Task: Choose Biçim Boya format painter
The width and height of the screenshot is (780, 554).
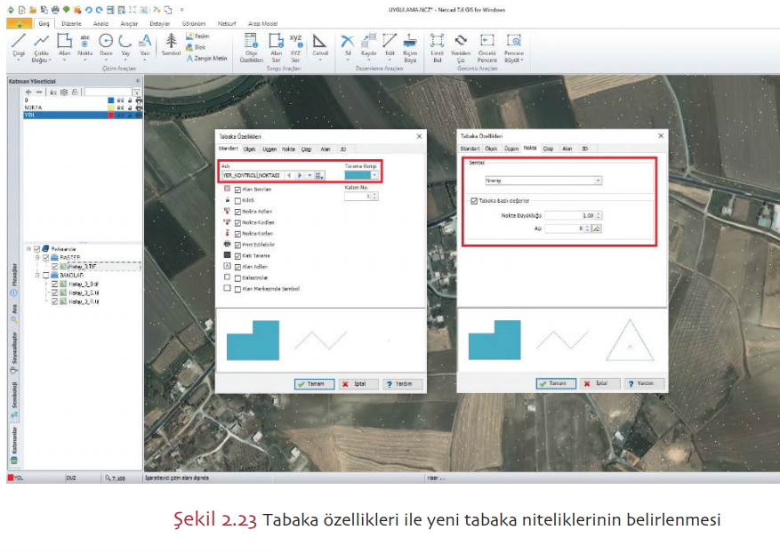Action: pyautogui.click(x=410, y=44)
